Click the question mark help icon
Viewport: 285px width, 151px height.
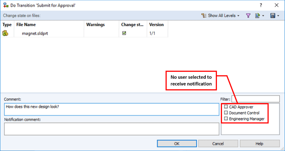coord(261,5)
